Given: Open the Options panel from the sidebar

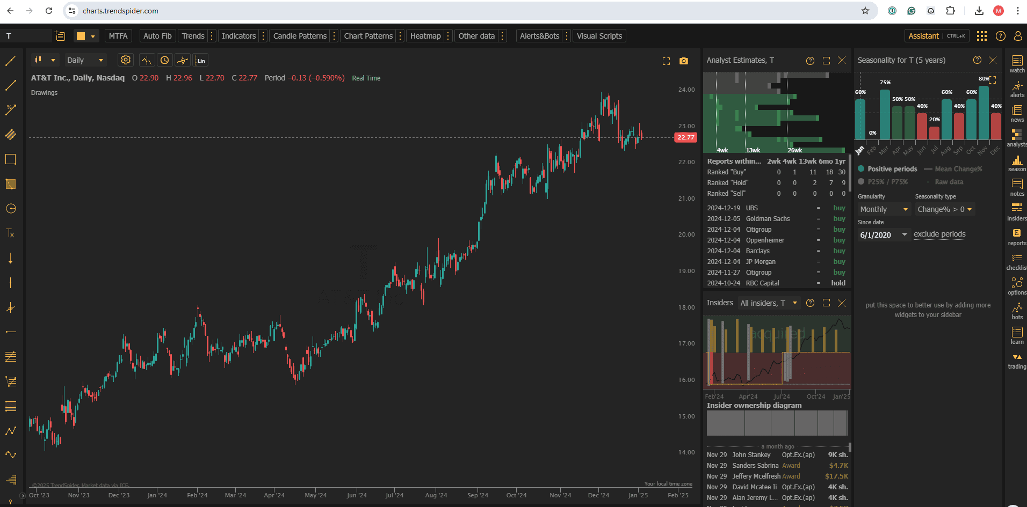Looking at the screenshot, I should (1017, 285).
